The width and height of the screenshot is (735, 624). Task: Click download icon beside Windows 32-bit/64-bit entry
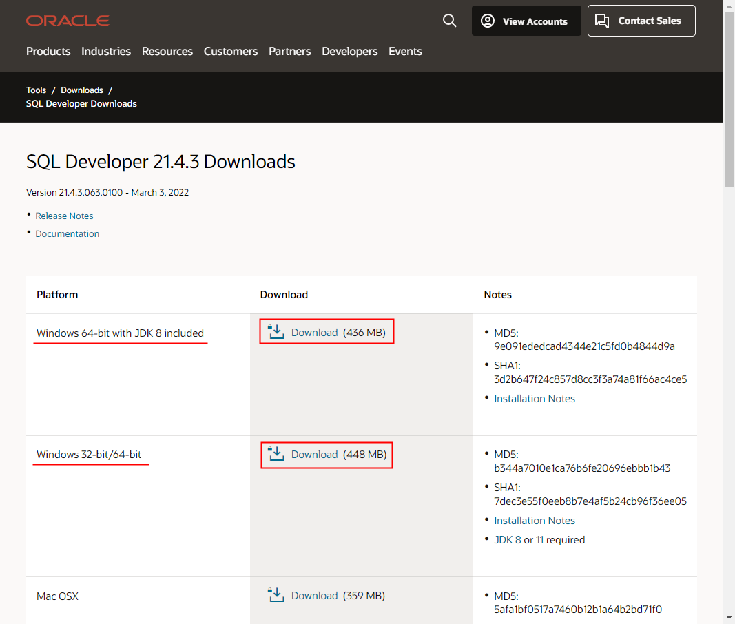(x=276, y=455)
